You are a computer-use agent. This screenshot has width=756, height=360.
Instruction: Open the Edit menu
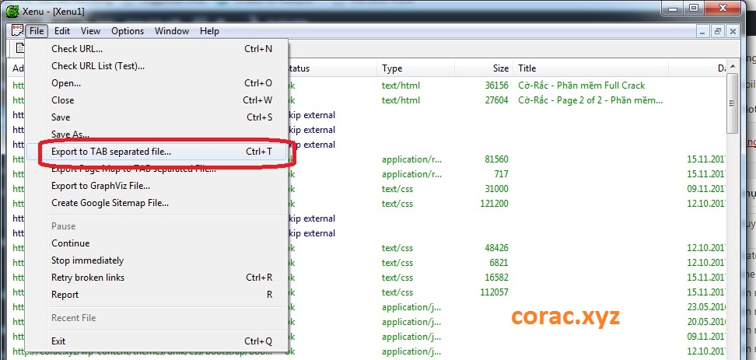coord(61,31)
